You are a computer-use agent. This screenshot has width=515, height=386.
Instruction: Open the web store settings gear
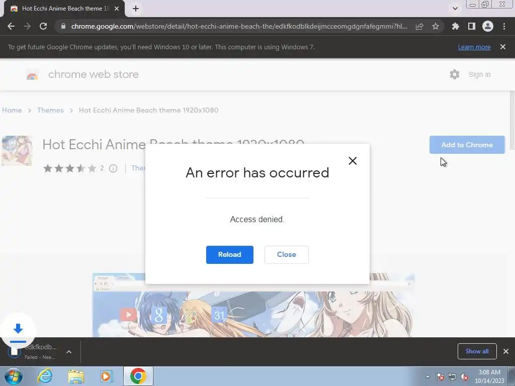[455, 74]
